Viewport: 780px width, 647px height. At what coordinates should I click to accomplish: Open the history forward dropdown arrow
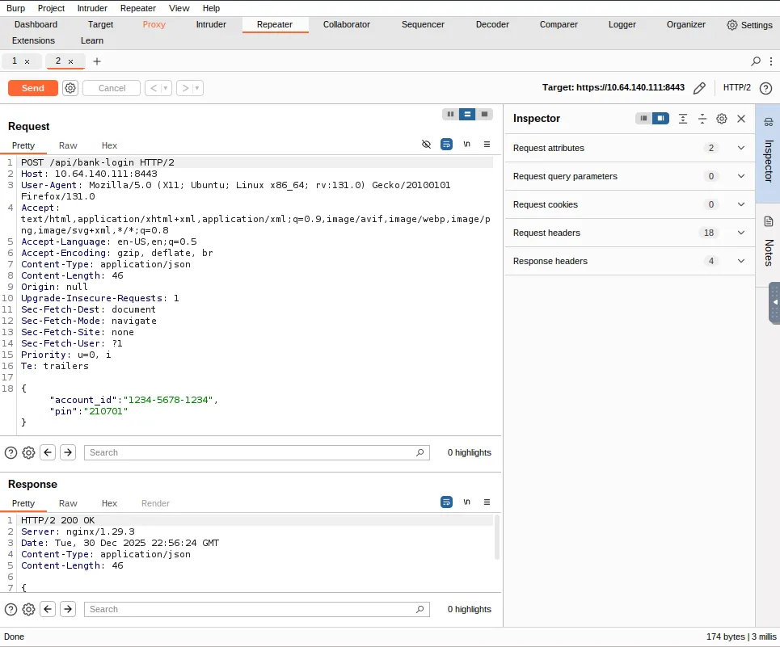[198, 88]
